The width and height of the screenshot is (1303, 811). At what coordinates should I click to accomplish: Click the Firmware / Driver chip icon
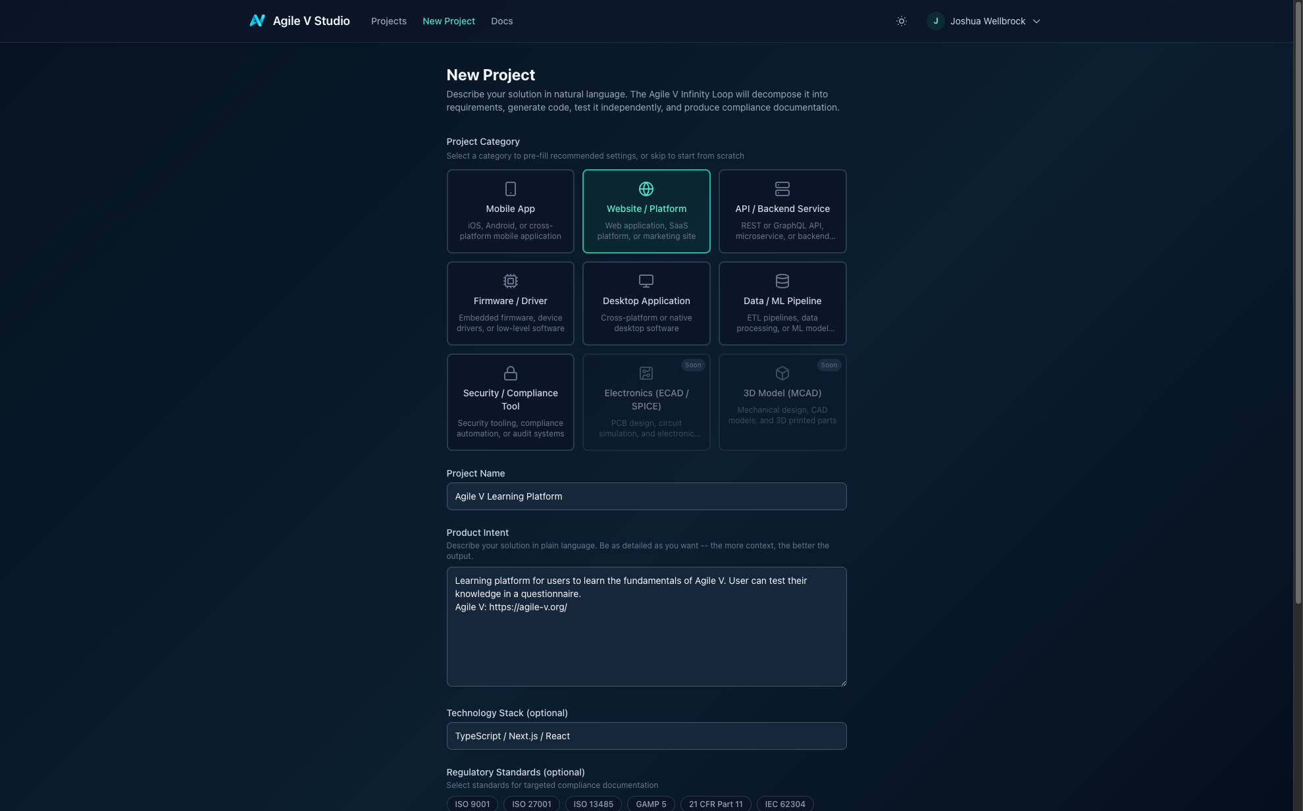(x=510, y=281)
